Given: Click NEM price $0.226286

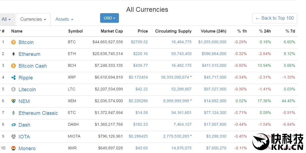Looking at the screenshot, I should [x=138, y=101].
